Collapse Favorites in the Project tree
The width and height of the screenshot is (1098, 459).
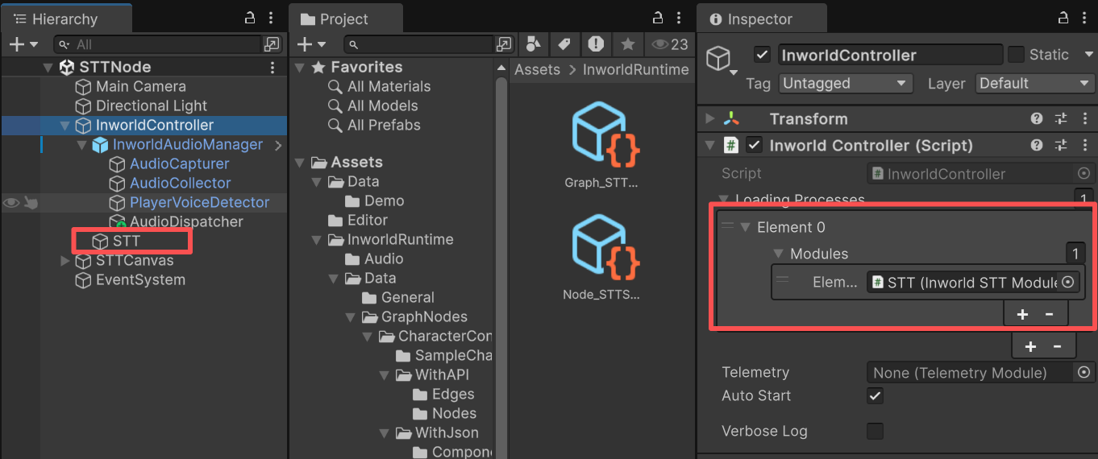point(301,68)
